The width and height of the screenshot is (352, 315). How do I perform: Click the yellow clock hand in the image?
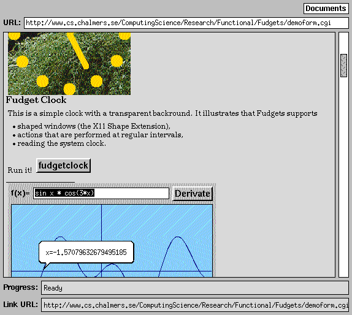pyautogui.click(x=78, y=50)
